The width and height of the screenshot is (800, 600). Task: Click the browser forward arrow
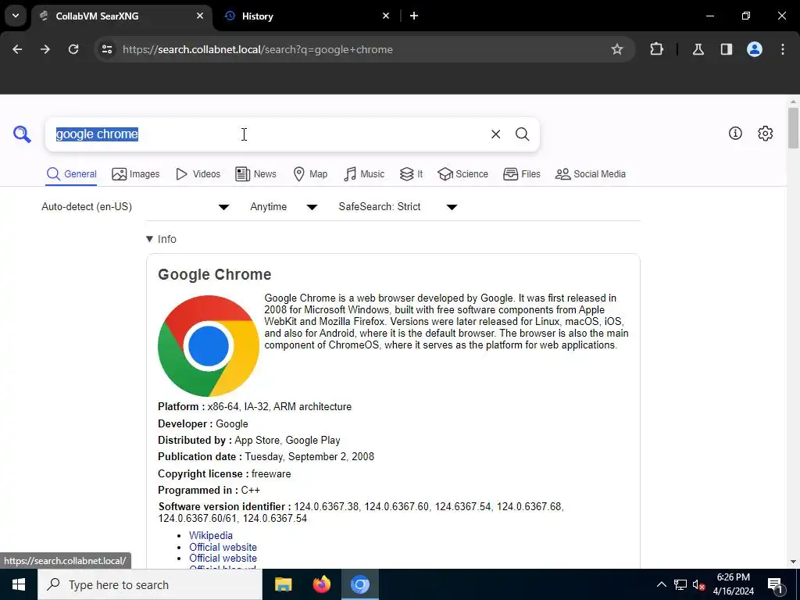[x=45, y=49]
